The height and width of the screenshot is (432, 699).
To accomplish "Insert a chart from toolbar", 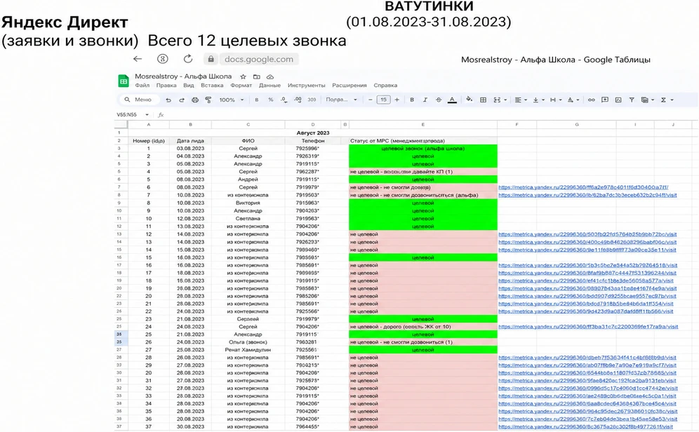I will click(x=618, y=100).
